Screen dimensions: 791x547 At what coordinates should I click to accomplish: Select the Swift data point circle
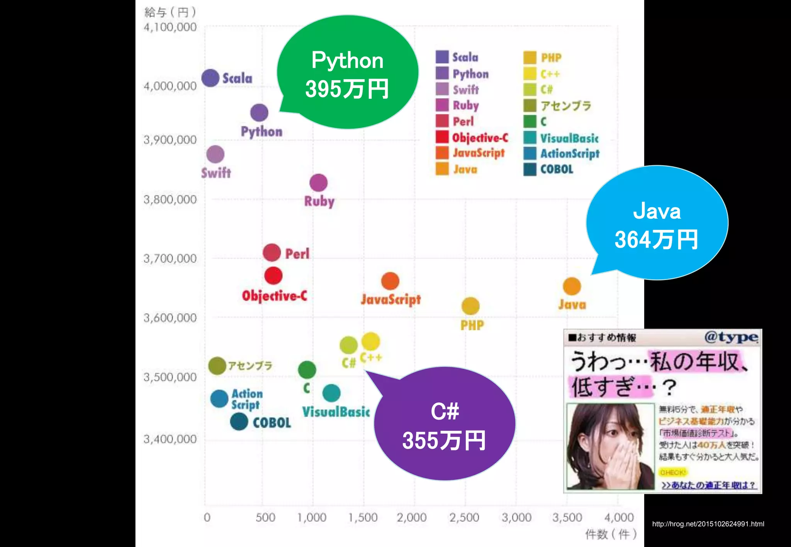215,154
